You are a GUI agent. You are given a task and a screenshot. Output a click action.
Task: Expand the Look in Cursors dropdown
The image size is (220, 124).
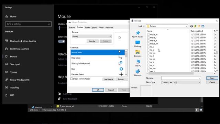[186, 26]
